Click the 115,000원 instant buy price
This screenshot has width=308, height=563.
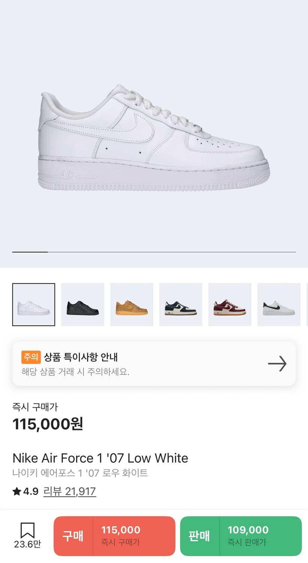pos(48,424)
